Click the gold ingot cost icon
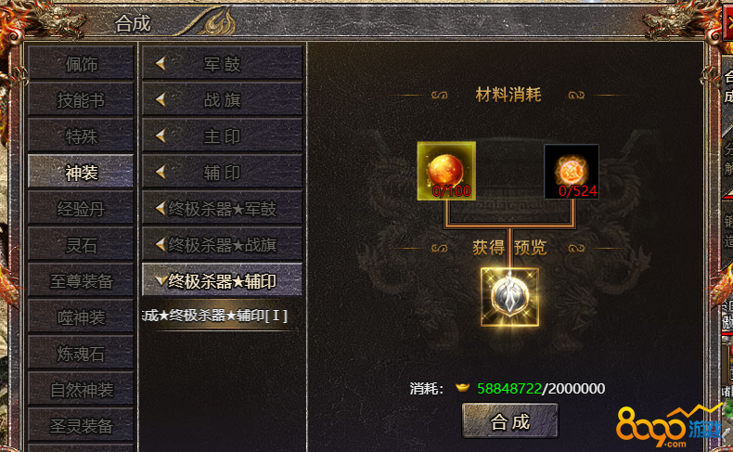This screenshot has width=733, height=452. tap(462, 388)
